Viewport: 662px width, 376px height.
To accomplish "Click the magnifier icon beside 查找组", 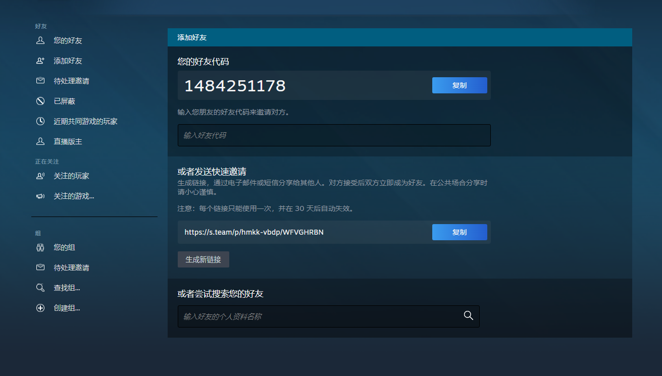I will coord(40,288).
